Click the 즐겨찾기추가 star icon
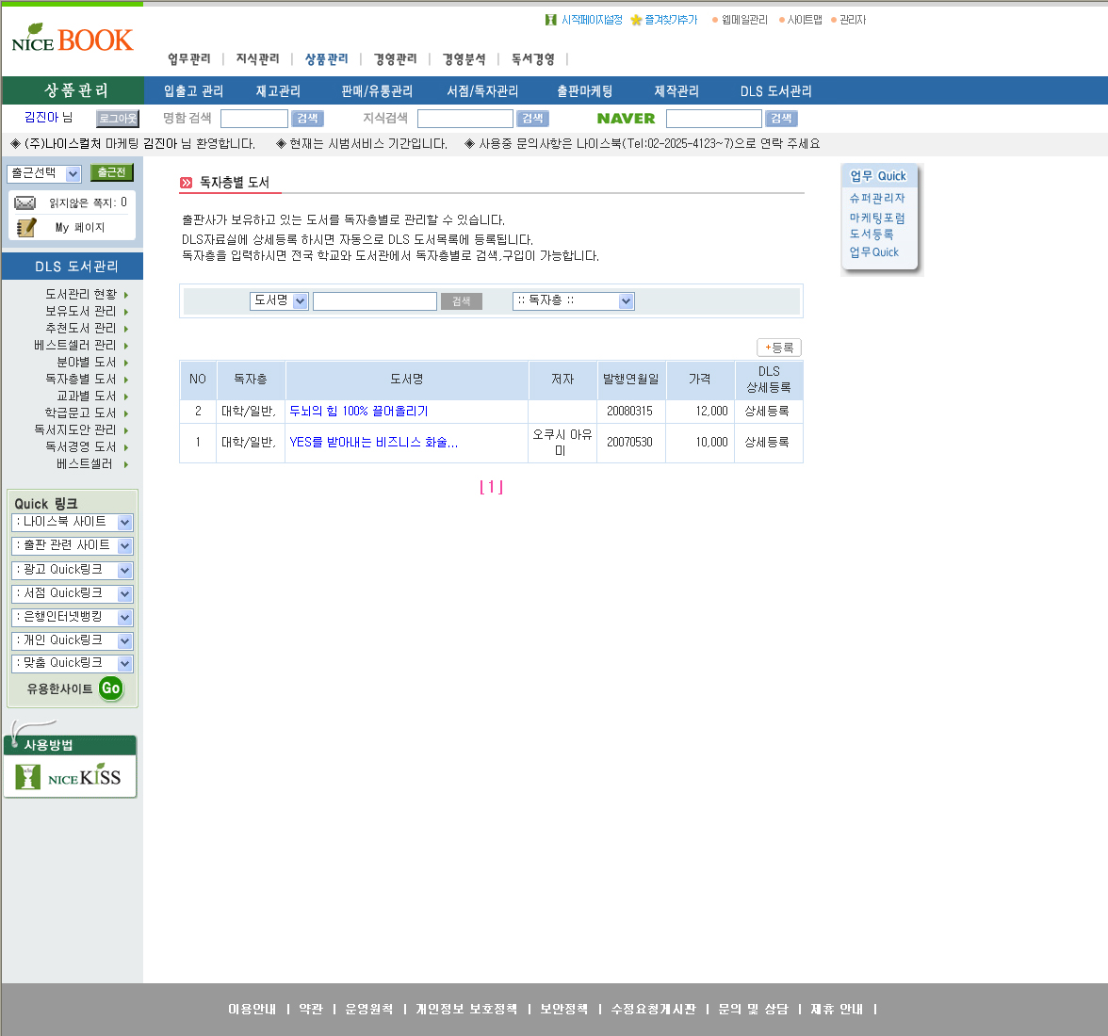1108x1036 pixels. (636, 20)
